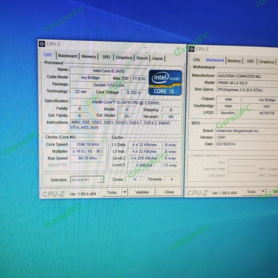This screenshot has height=278, width=278.
Task: Click the Instructions list MMX, SSE, SSE2
Action: point(125,125)
